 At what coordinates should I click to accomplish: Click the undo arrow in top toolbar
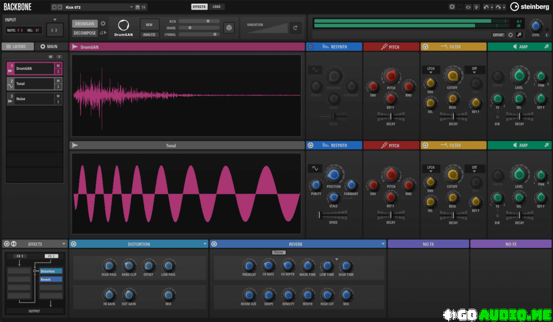[x=486, y=7]
